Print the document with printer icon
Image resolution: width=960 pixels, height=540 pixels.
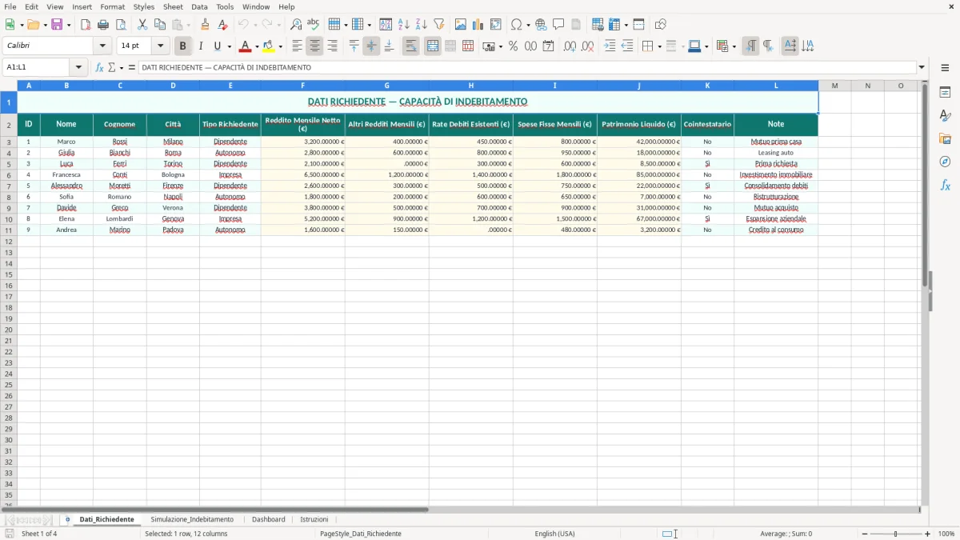[x=103, y=25]
